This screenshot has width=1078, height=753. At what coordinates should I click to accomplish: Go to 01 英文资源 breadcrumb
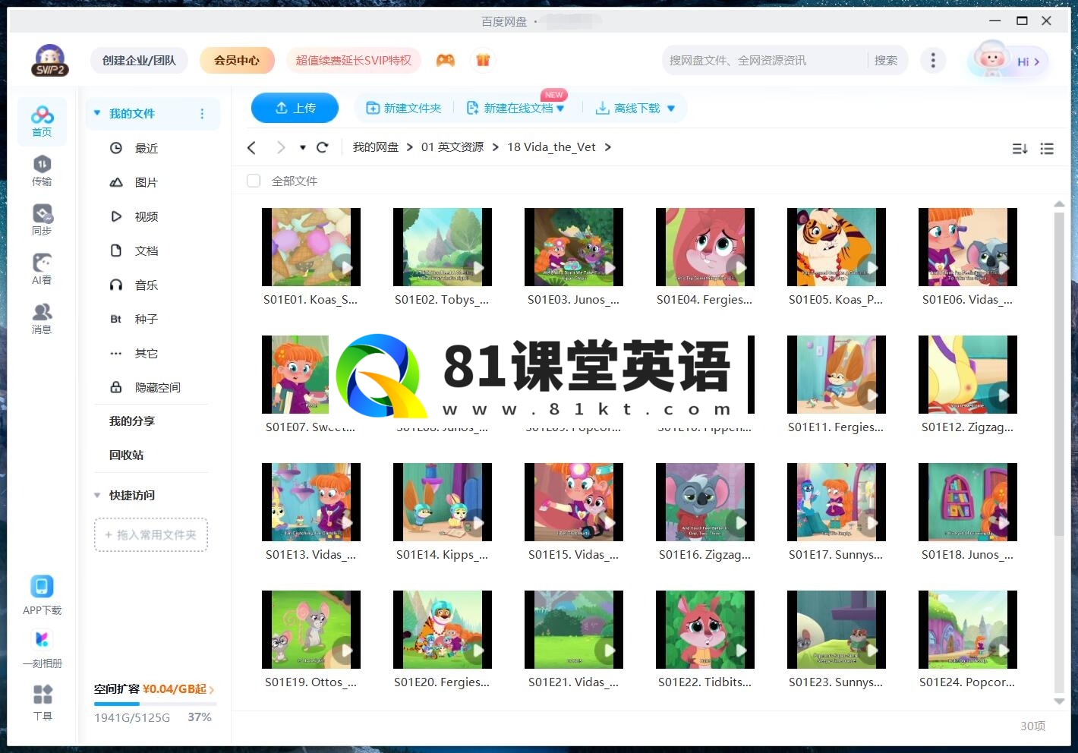(452, 147)
